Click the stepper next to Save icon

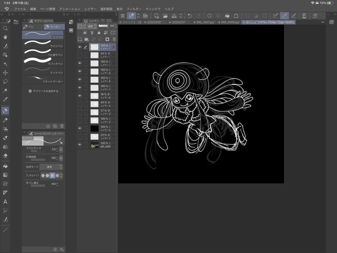point(181,16)
